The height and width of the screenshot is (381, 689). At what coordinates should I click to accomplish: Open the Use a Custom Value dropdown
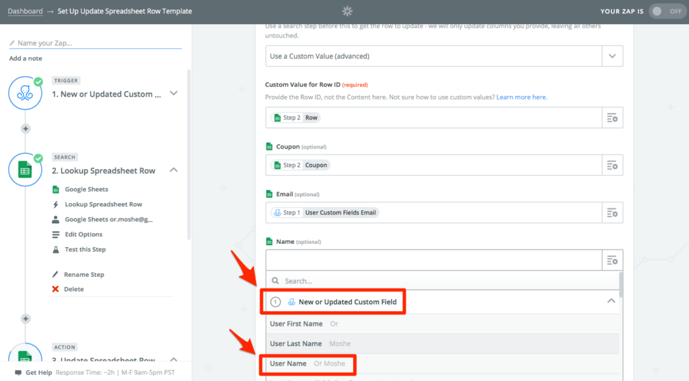pos(612,56)
